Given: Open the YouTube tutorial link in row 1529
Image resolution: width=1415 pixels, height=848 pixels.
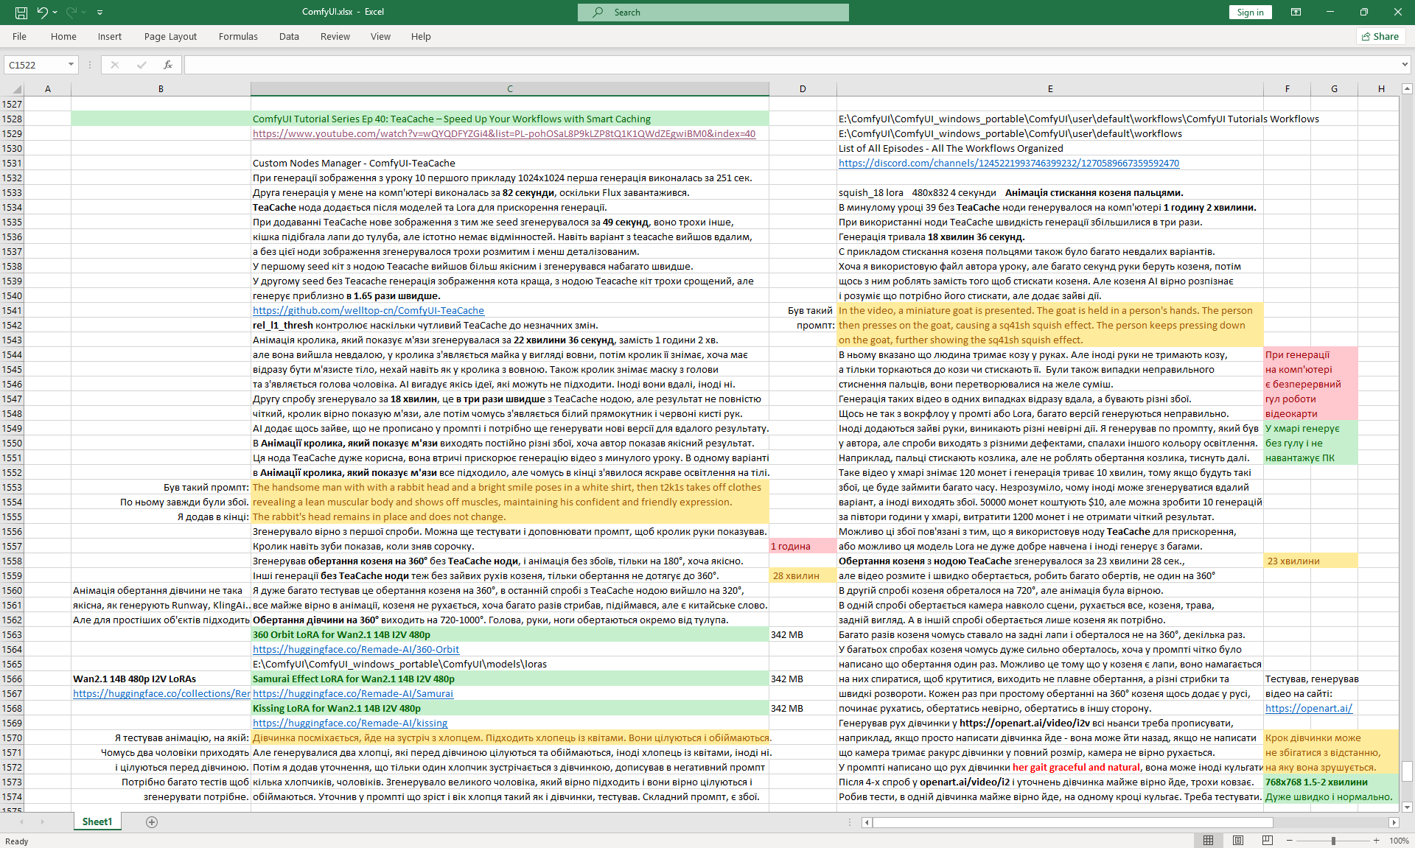Looking at the screenshot, I should pyautogui.click(x=504, y=133).
